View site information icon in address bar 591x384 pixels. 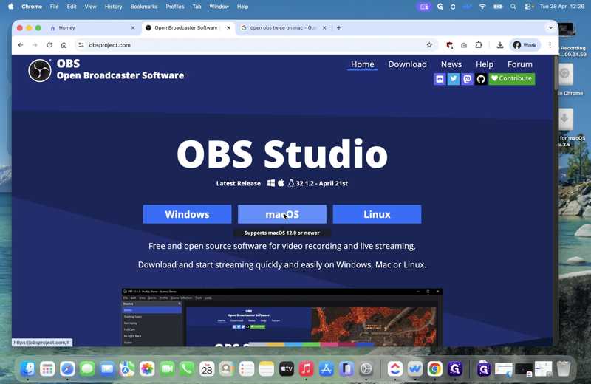tap(81, 45)
